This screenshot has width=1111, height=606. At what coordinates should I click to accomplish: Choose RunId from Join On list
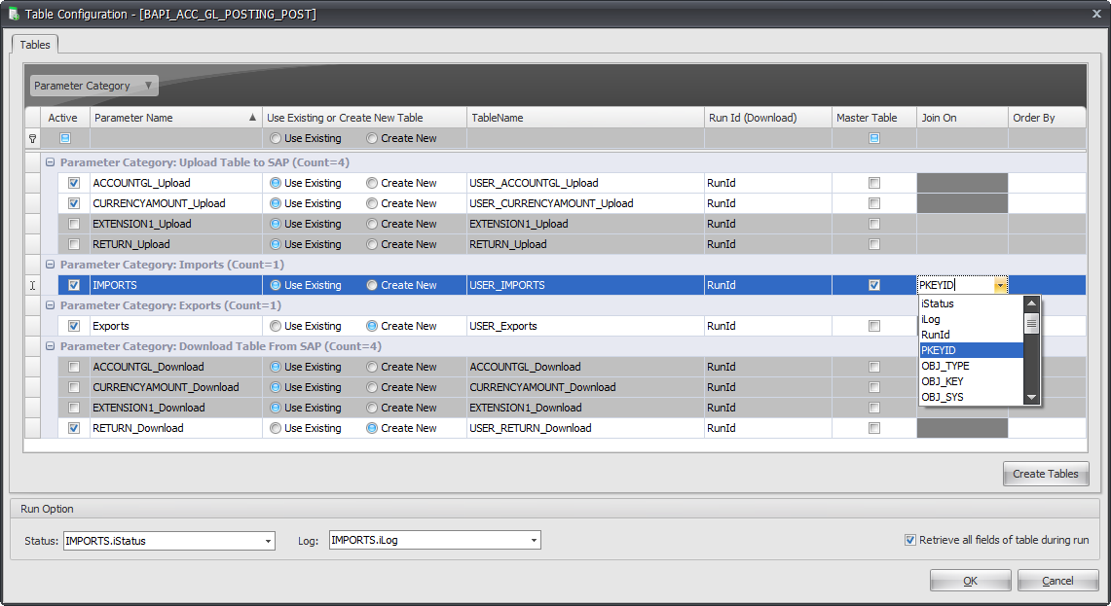click(x=972, y=335)
